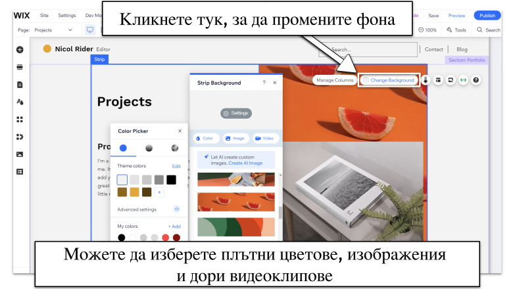The width and height of the screenshot is (513, 289).
Task: Open the Settings menu in top bar
Action: (66, 15)
